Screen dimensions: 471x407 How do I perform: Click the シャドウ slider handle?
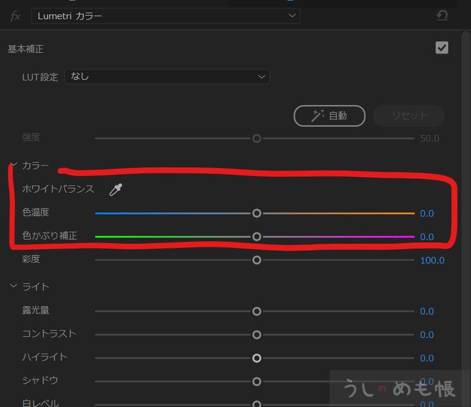coord(256,381)
